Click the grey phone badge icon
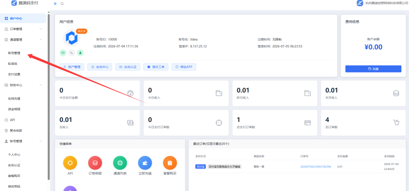The height and width of the screenshot is (191, 409). tap(71, 53)
